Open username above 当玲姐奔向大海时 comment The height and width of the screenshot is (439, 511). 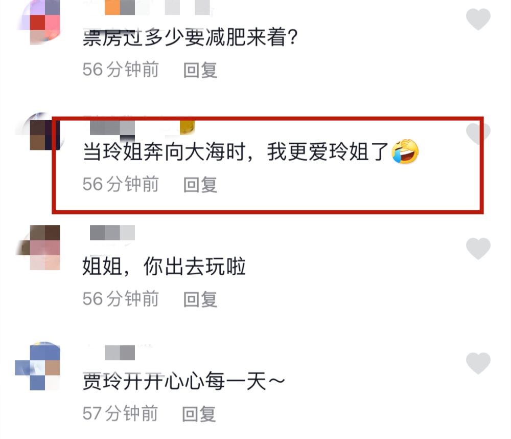click(x=139, y=127)
